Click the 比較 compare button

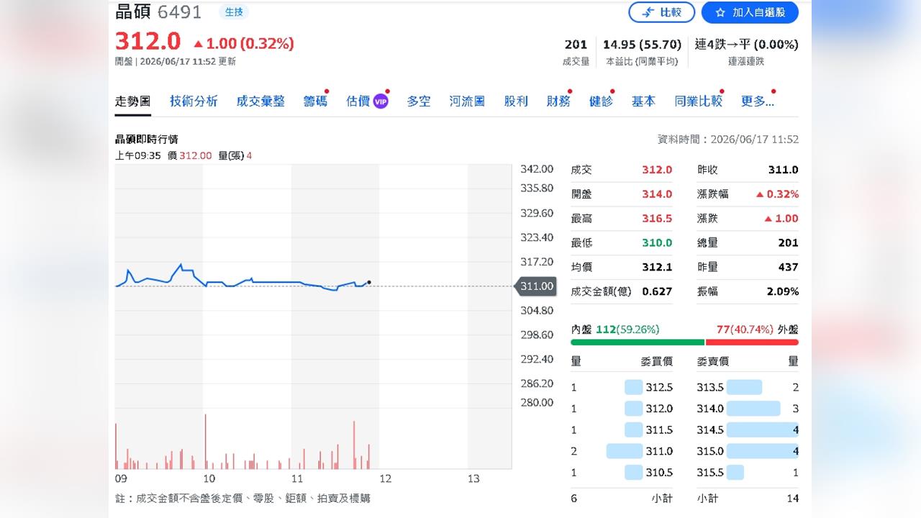pyautogui.click(x=661, y=12)
